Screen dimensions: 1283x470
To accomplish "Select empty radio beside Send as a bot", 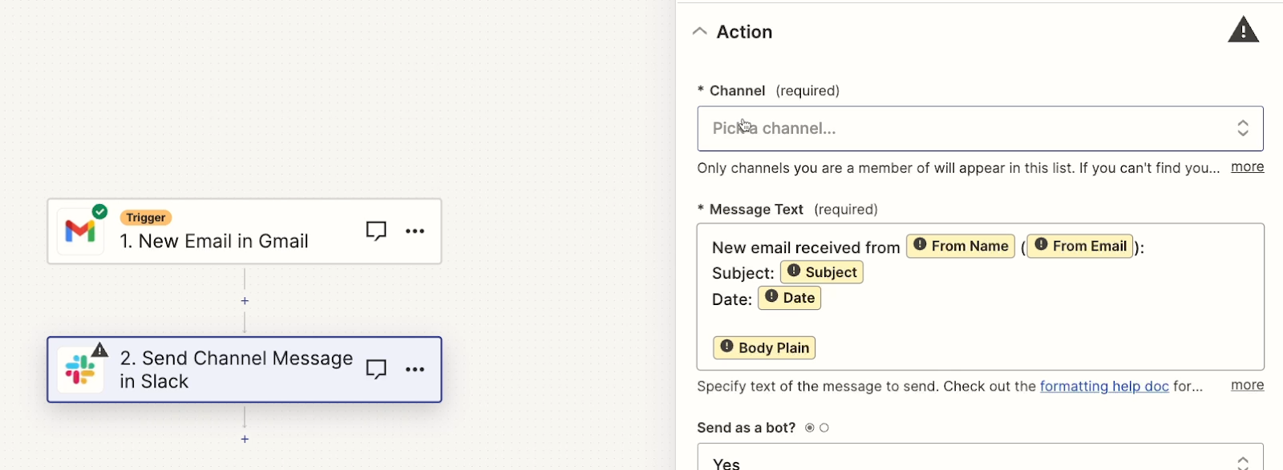I will 824,428.
